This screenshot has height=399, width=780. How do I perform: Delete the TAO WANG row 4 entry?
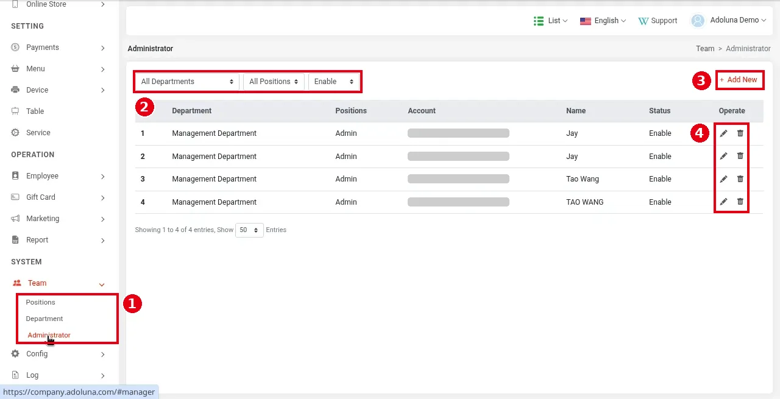click(x=740, y=202)
